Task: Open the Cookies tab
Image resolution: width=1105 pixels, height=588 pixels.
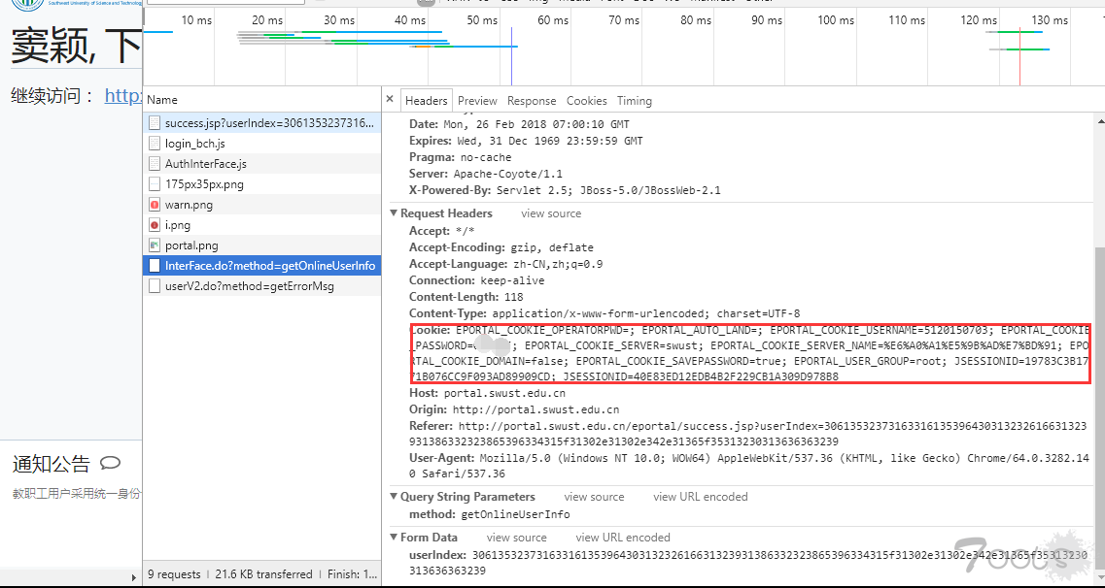Action: (586, 101)
